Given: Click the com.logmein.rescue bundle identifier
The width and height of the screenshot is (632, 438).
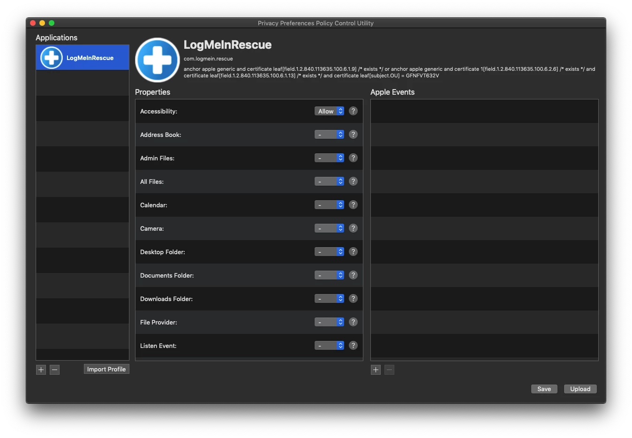Looking at the screenshot, I should click(x=208, y=59).
